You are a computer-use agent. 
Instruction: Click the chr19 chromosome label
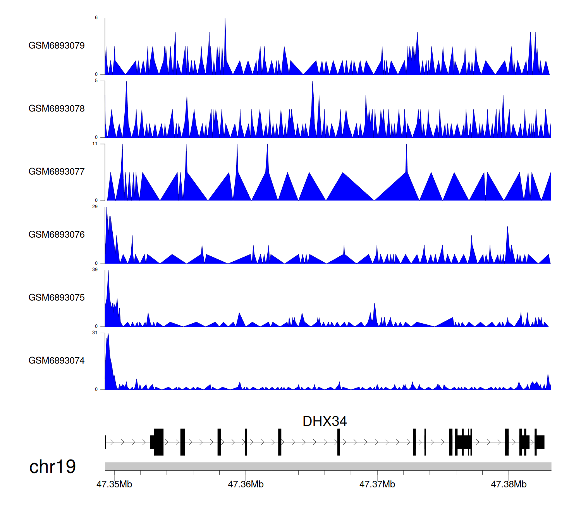pos(52,467)
